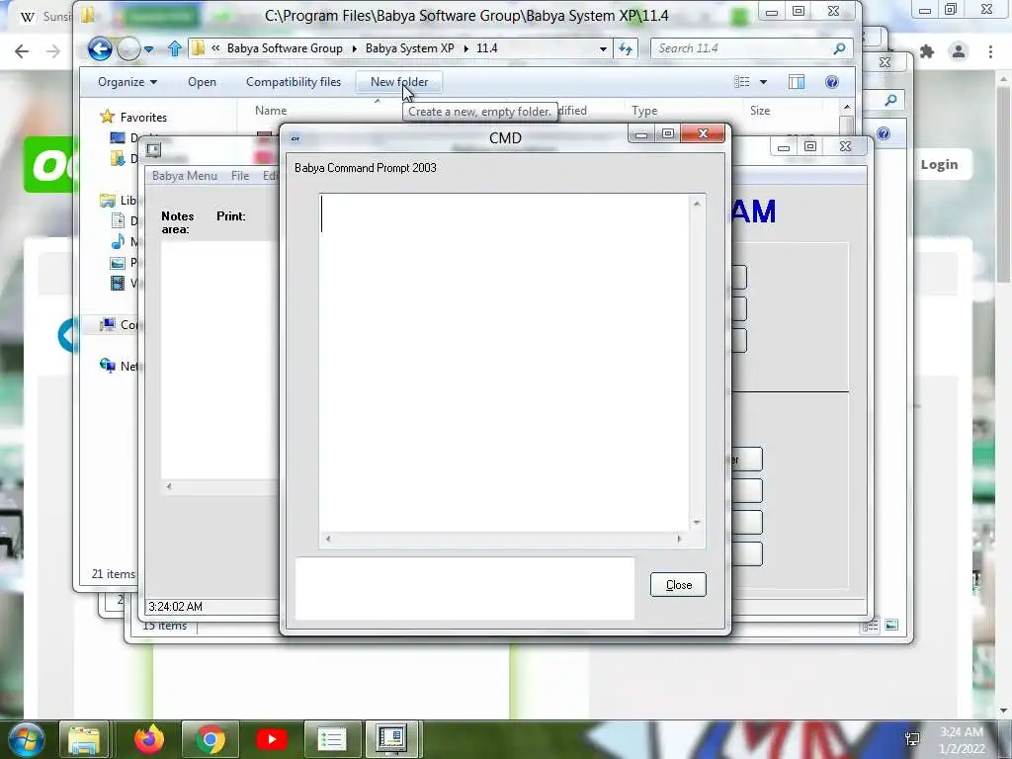Image resolution: width=1012 pixels, height=759 pixels.
Task: Click the Forward arrow in Explorer window
Action: (x=128, y=49)
